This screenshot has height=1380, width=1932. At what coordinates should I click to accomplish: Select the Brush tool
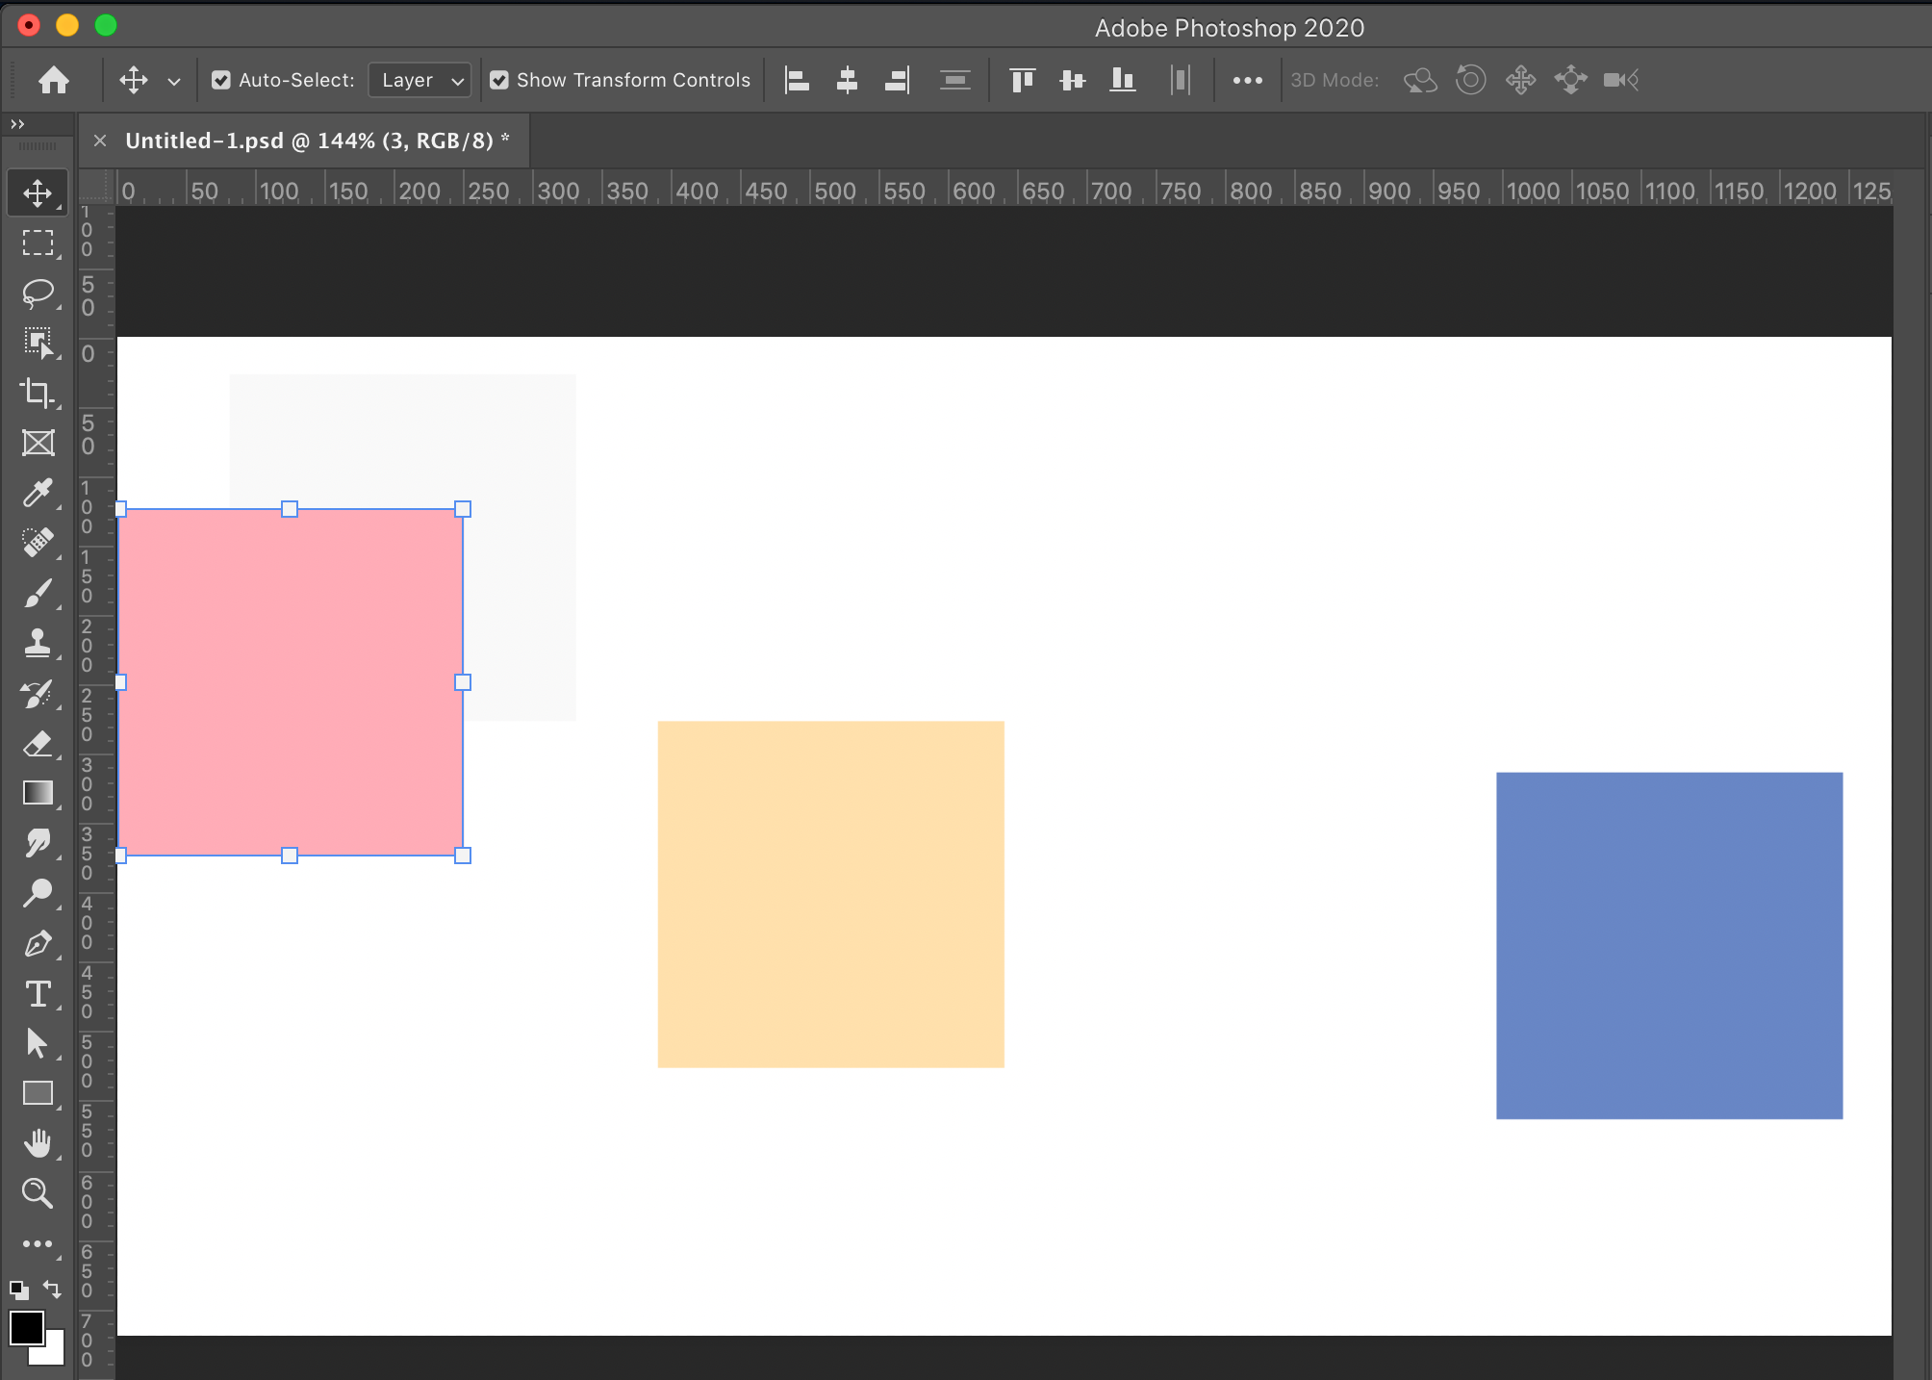[38, 593]
